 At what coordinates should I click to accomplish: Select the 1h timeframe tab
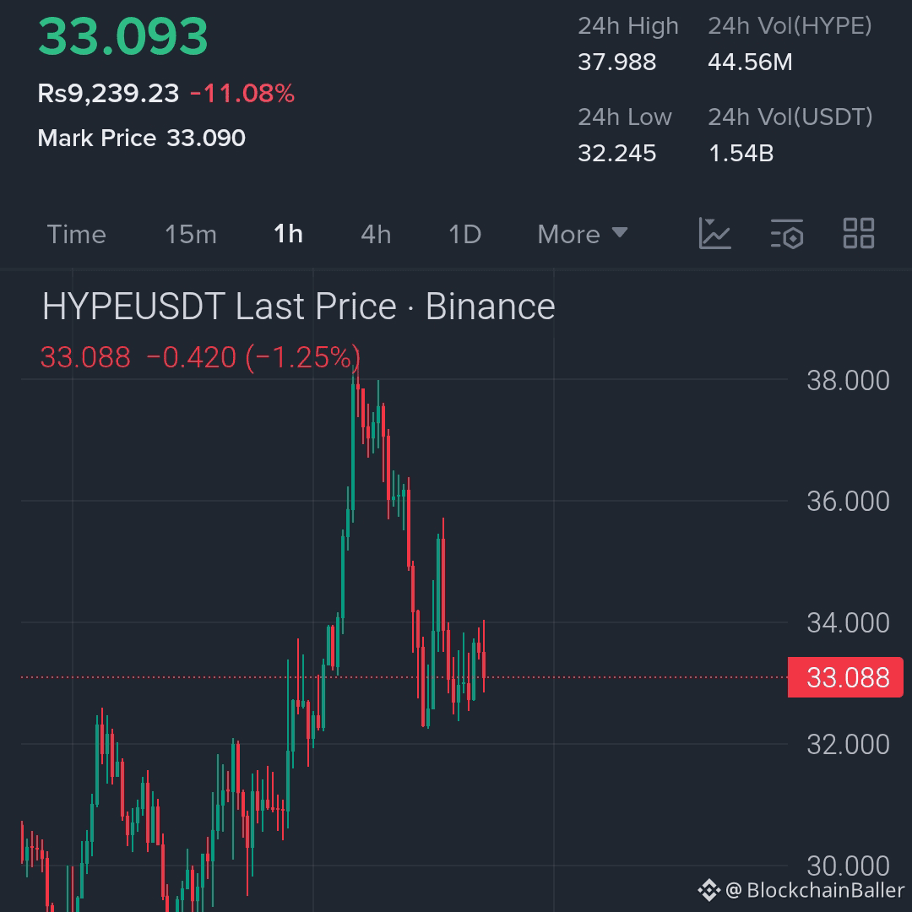(x=288, y=235)
